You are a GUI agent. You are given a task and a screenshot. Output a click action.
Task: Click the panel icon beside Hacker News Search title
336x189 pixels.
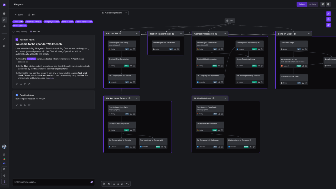pyautogui.click(x=129, y=98)
